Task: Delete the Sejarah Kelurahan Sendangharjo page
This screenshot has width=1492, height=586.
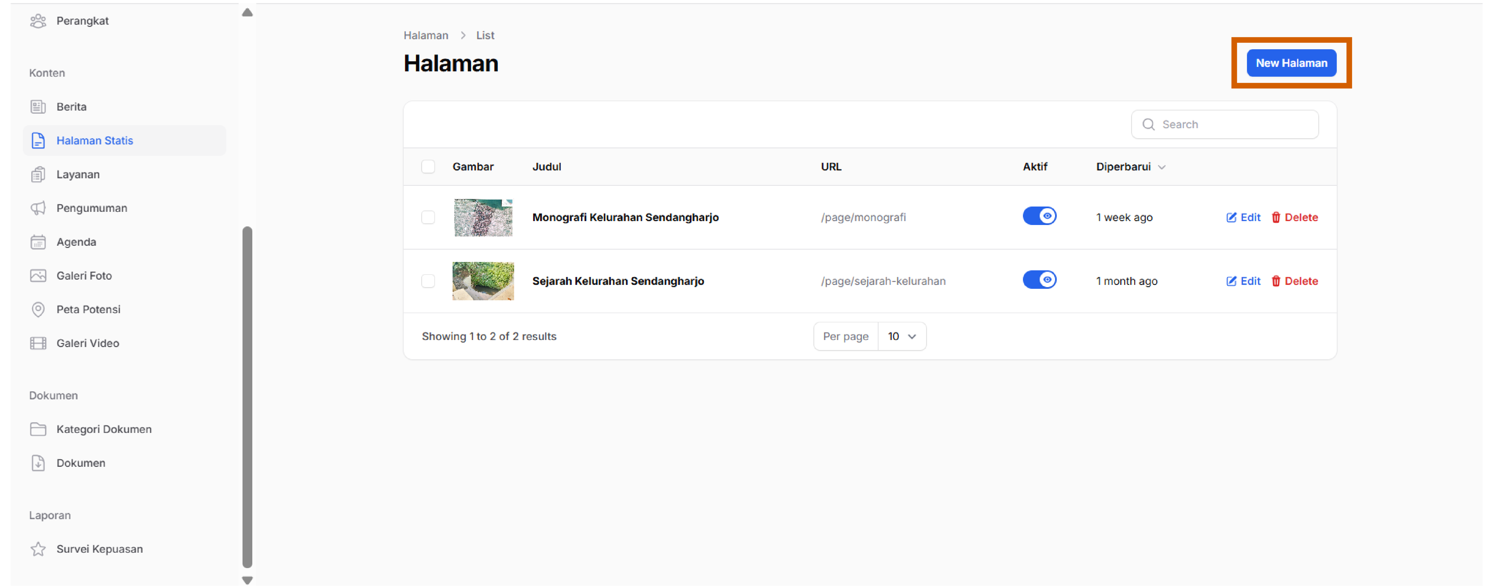Action: click(1295, 281)
